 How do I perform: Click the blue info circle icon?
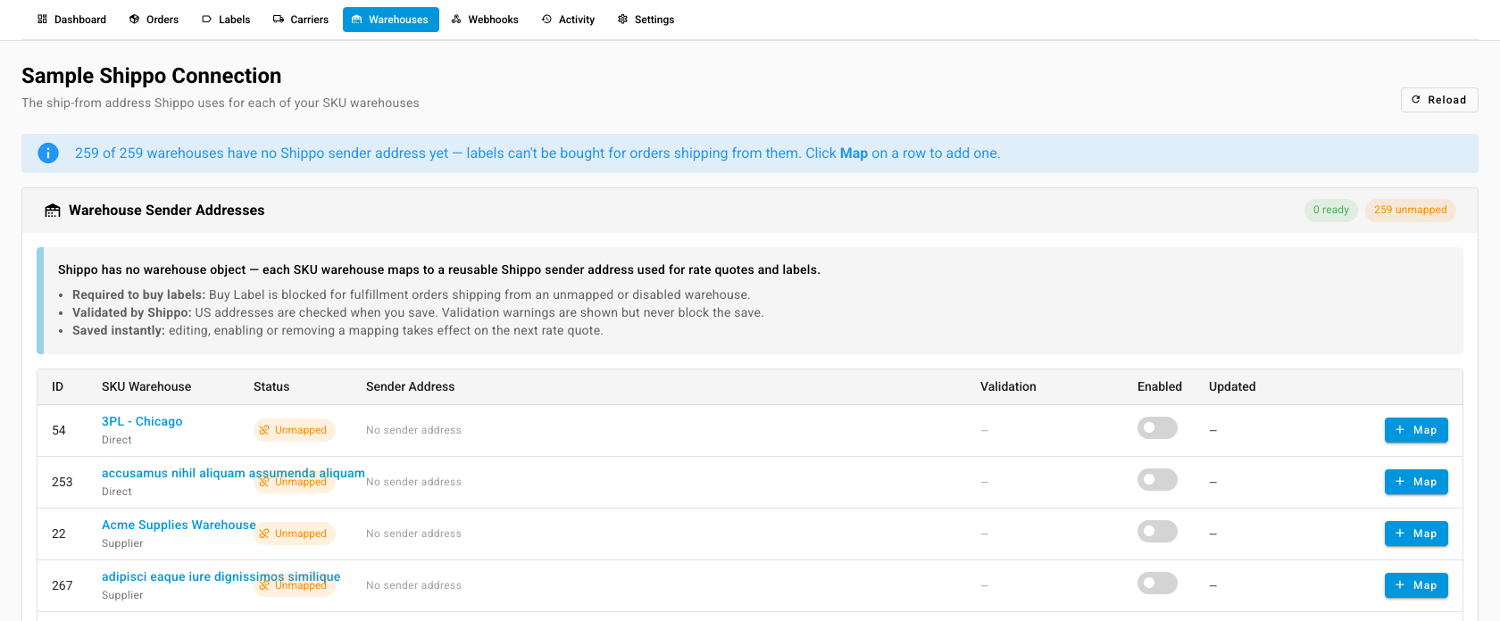coord(48,153)
